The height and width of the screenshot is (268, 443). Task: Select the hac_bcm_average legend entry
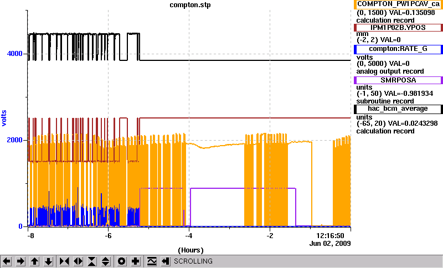tap(398, 109)
